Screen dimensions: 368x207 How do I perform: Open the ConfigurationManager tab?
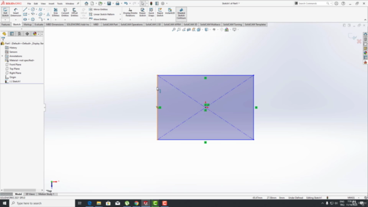click(20, 34)
